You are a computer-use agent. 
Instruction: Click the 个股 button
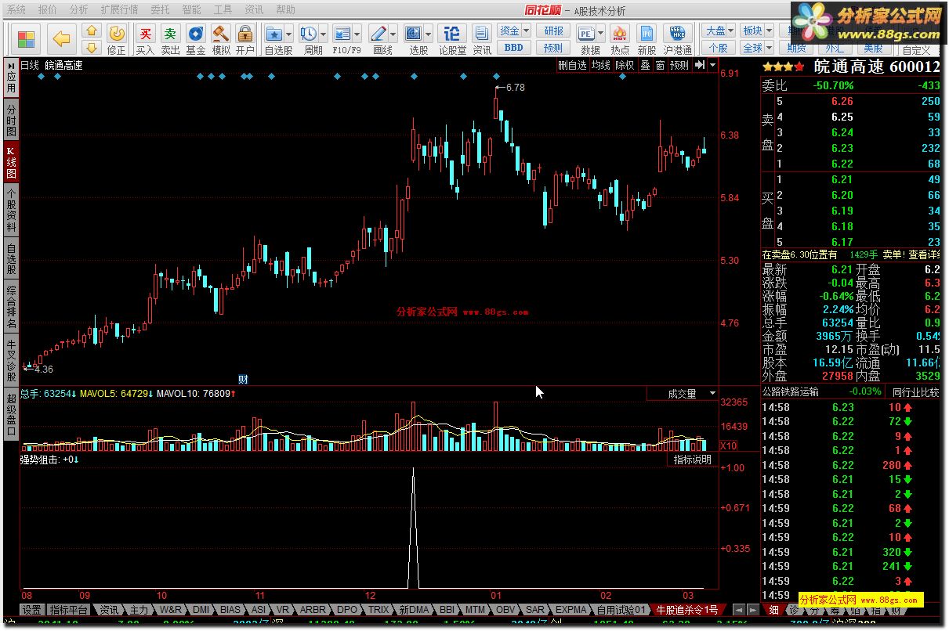pyautogui.click(x=718, y=48)
